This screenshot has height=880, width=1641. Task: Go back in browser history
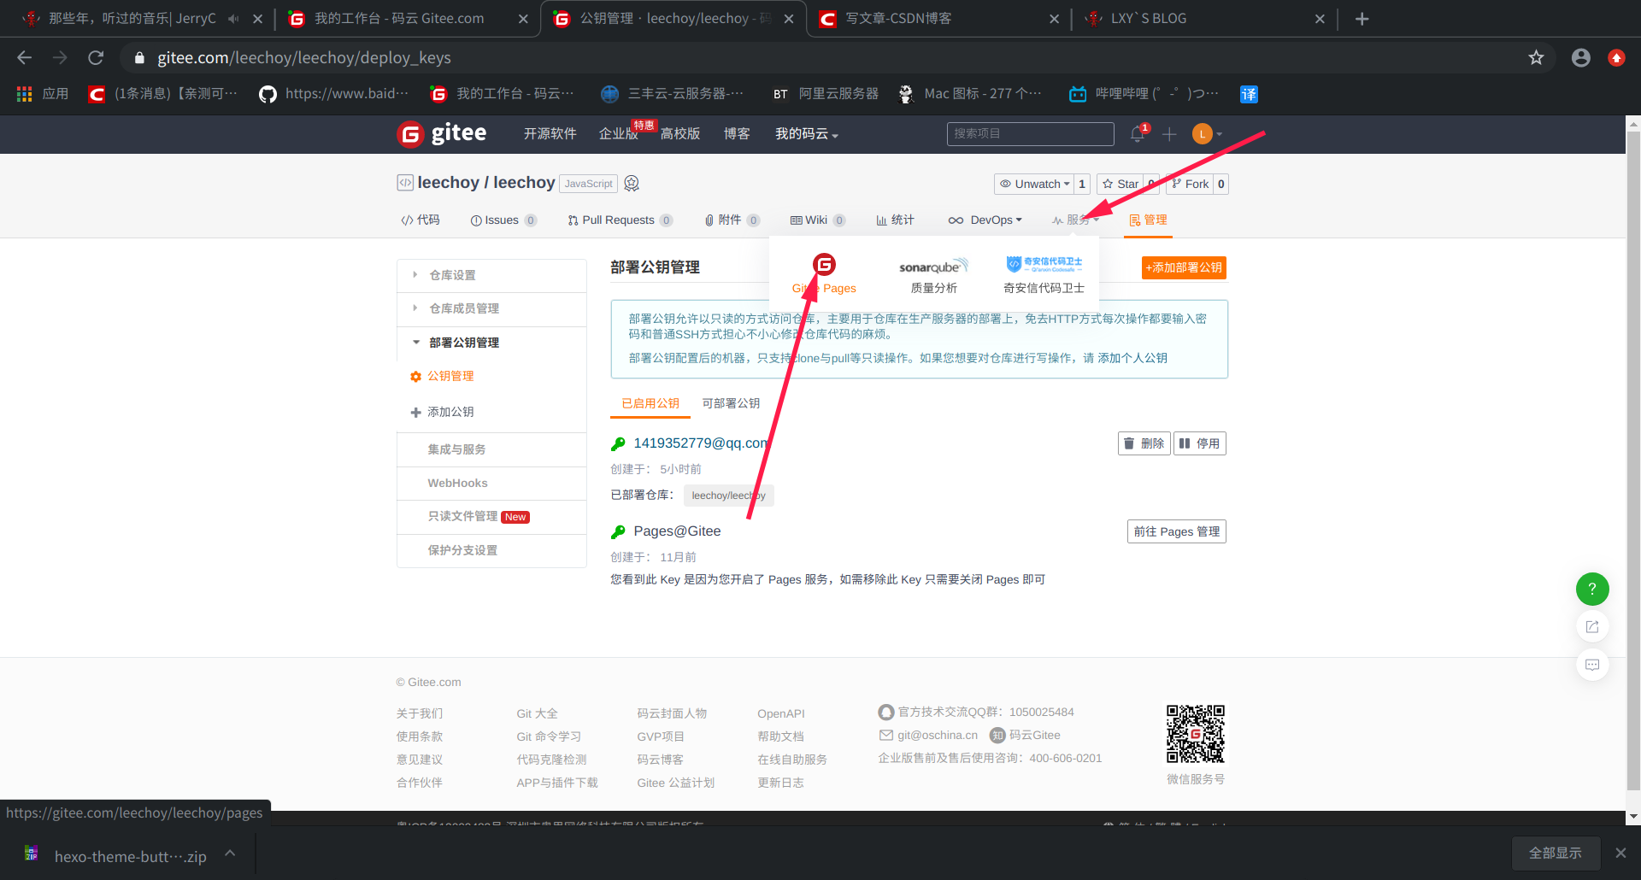[25, 57]
